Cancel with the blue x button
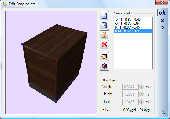Screen dimensions: 170x119 coord(162,20)
